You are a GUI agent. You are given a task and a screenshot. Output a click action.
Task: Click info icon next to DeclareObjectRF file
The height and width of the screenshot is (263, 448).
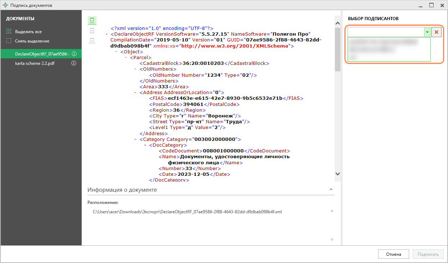coord(74,54)
